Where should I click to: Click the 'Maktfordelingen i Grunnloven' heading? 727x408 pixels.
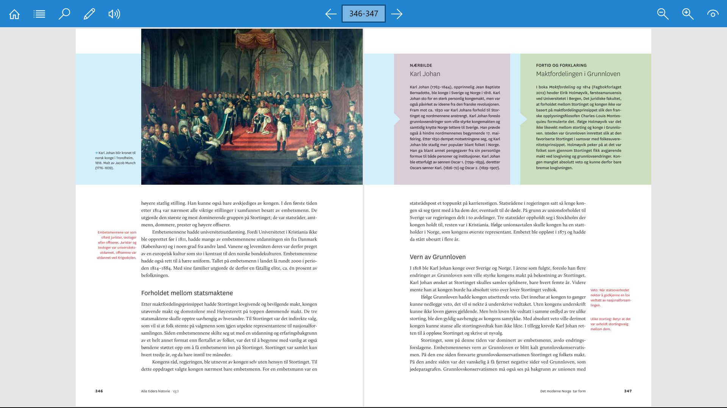(x=578, y=74)
